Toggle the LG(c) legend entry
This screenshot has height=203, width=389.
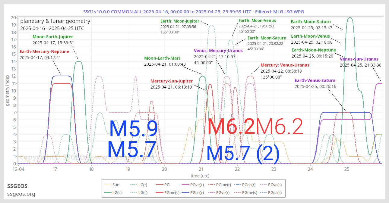pos(116,193)
